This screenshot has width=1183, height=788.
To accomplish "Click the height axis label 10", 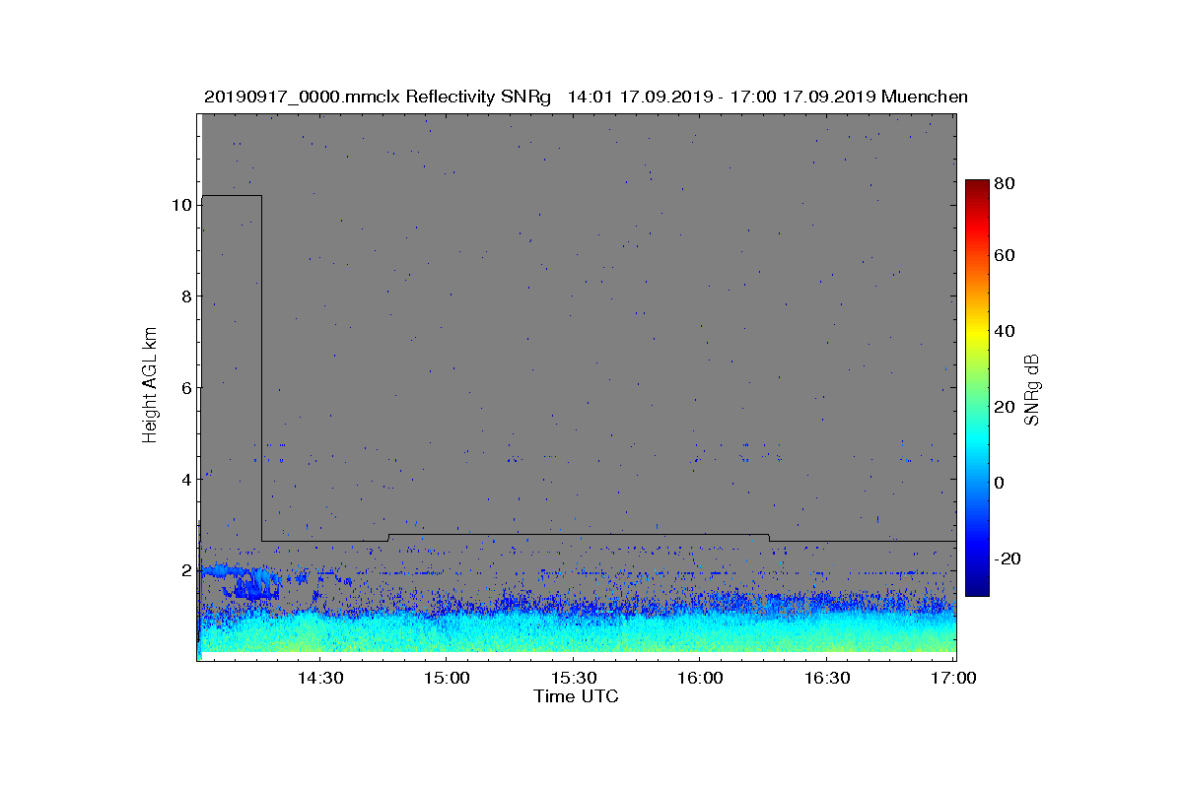I will (x=179, y=205).
